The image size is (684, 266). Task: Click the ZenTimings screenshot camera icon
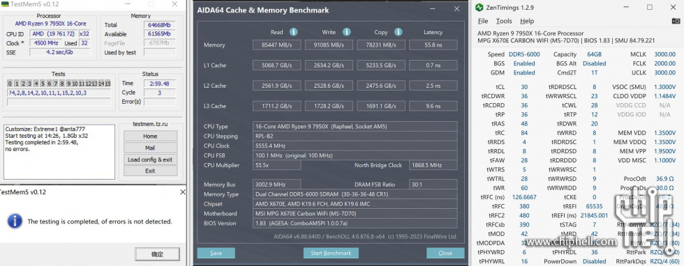(x=676, y=21)
